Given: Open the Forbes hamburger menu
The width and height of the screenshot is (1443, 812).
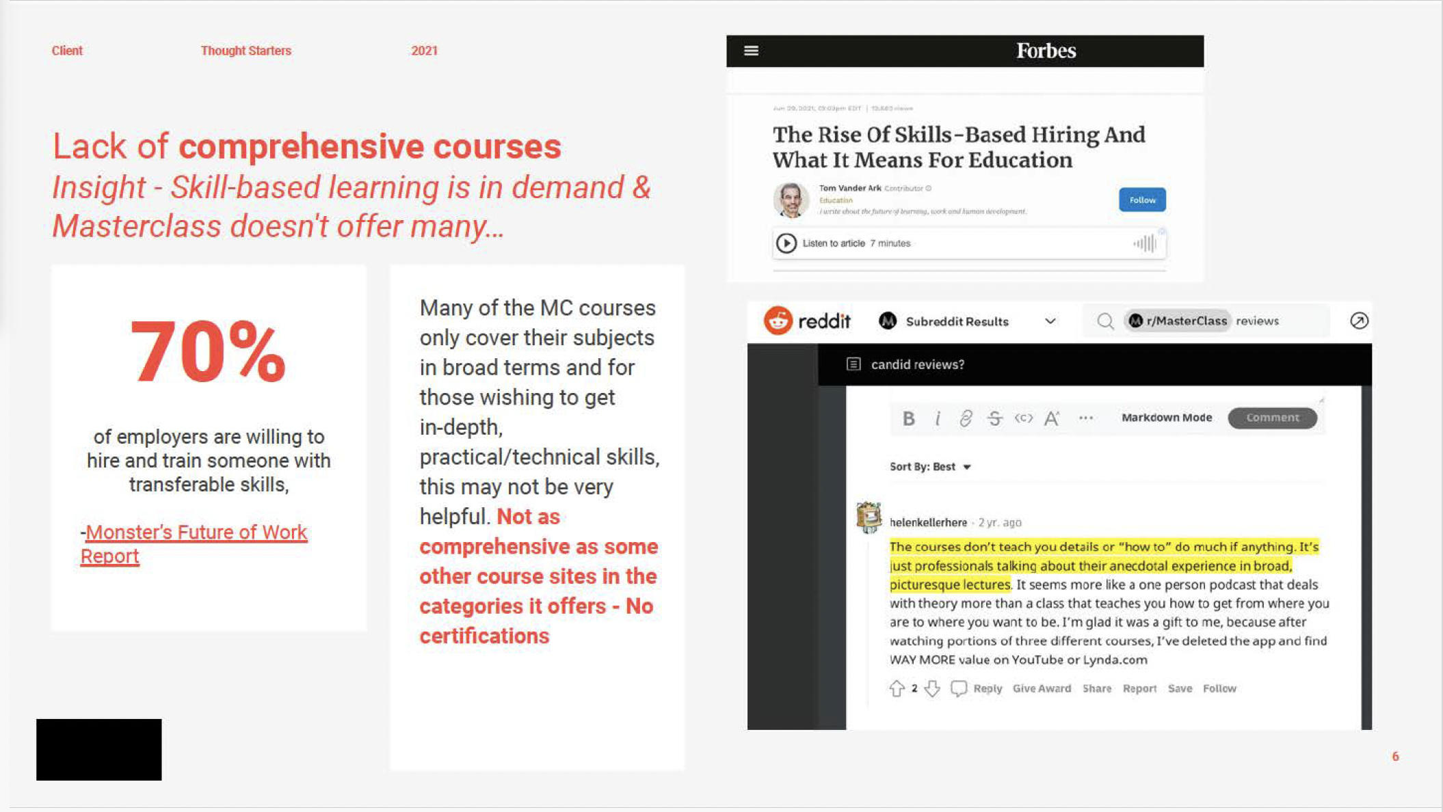Looking at the screenshot, I should [751, 51].
